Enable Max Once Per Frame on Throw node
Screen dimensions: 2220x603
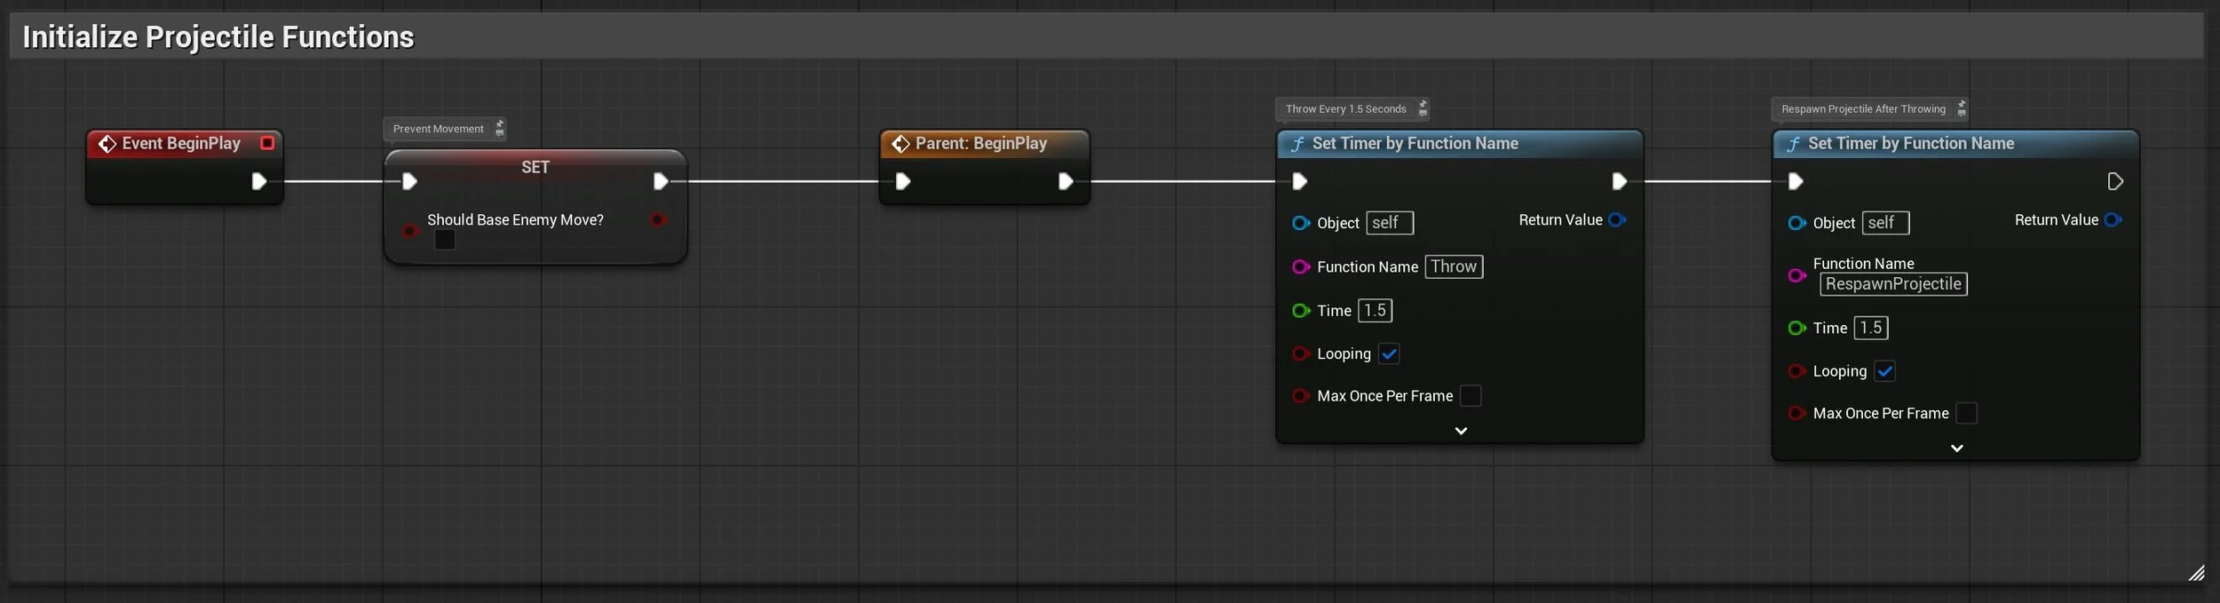[1471, 396]
